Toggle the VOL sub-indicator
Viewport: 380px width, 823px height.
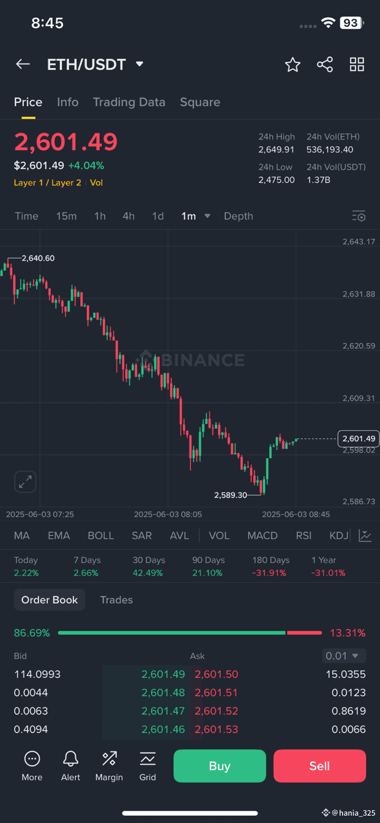[219, 536]
